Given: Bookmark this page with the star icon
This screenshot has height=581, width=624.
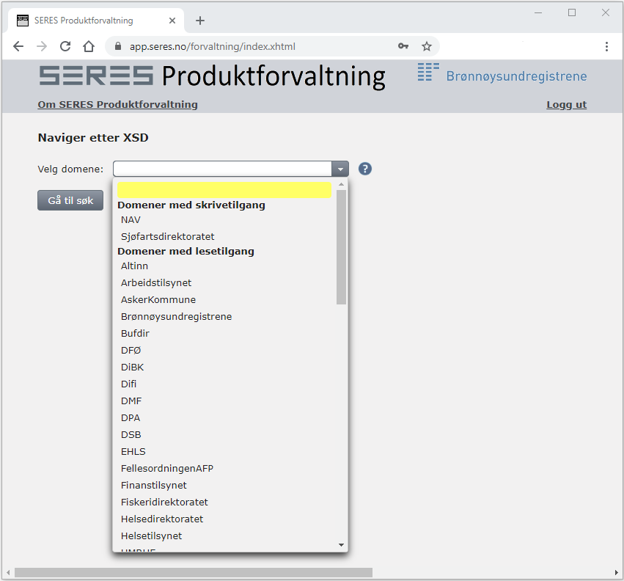Looking at the screenshot, I should (x=427, y=47).
